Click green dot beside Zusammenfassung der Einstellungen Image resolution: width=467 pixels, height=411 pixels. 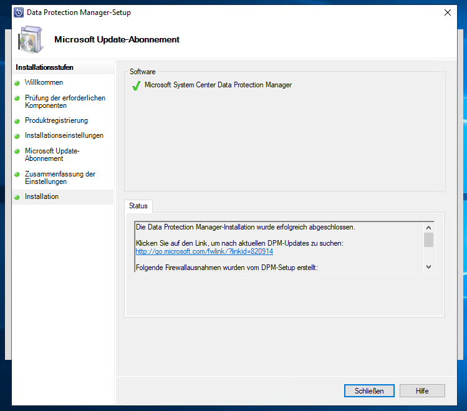(x=17, y=174)
